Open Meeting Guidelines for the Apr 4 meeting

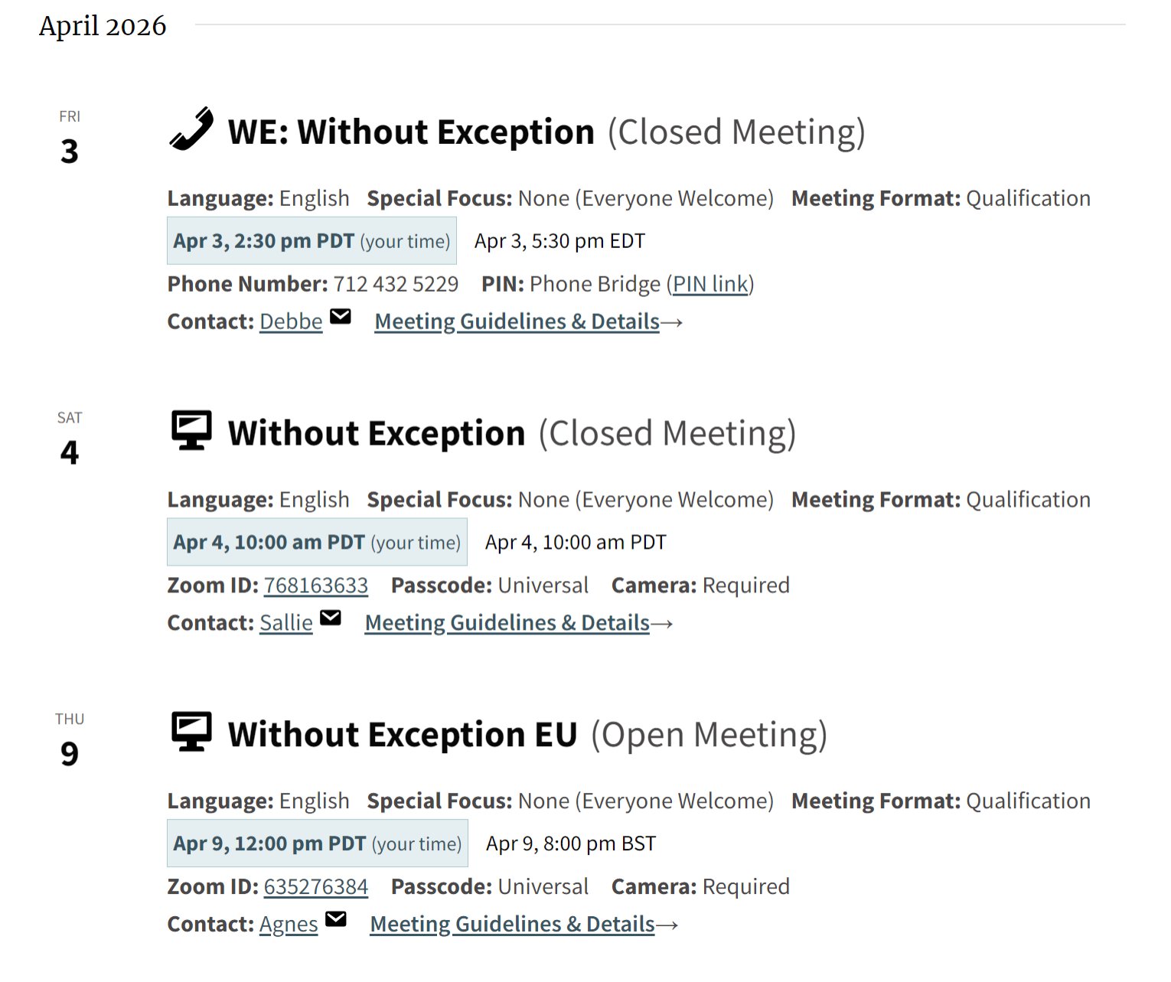[x=506, y=622]
